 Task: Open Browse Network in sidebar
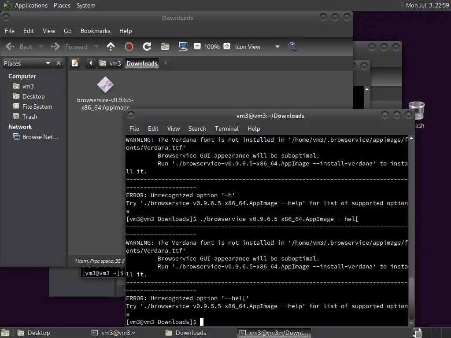pyautogui.click(x=40, y=137)
